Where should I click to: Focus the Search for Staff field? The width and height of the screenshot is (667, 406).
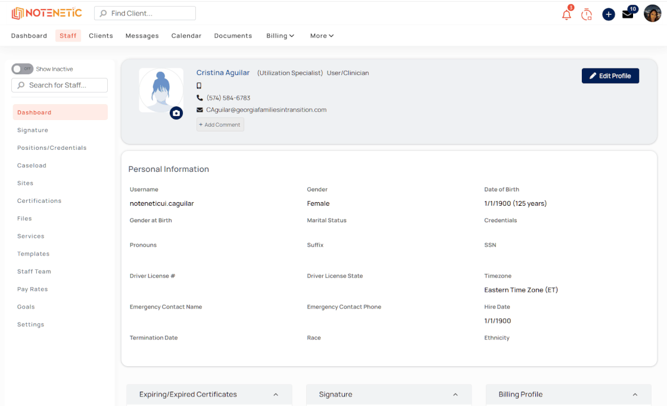point(60,85)
